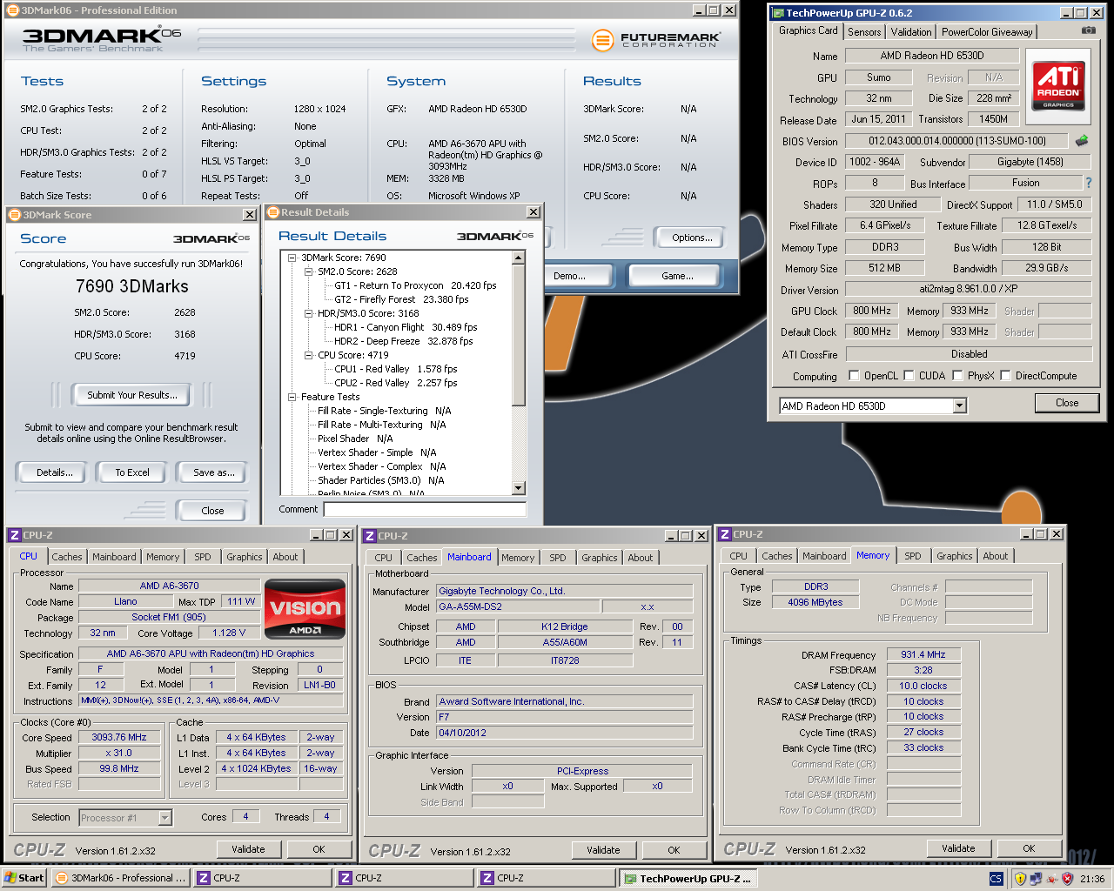Open the PowerColor Giveaway tab
This screenshot has height=891, width=1114.
(987, 32)
